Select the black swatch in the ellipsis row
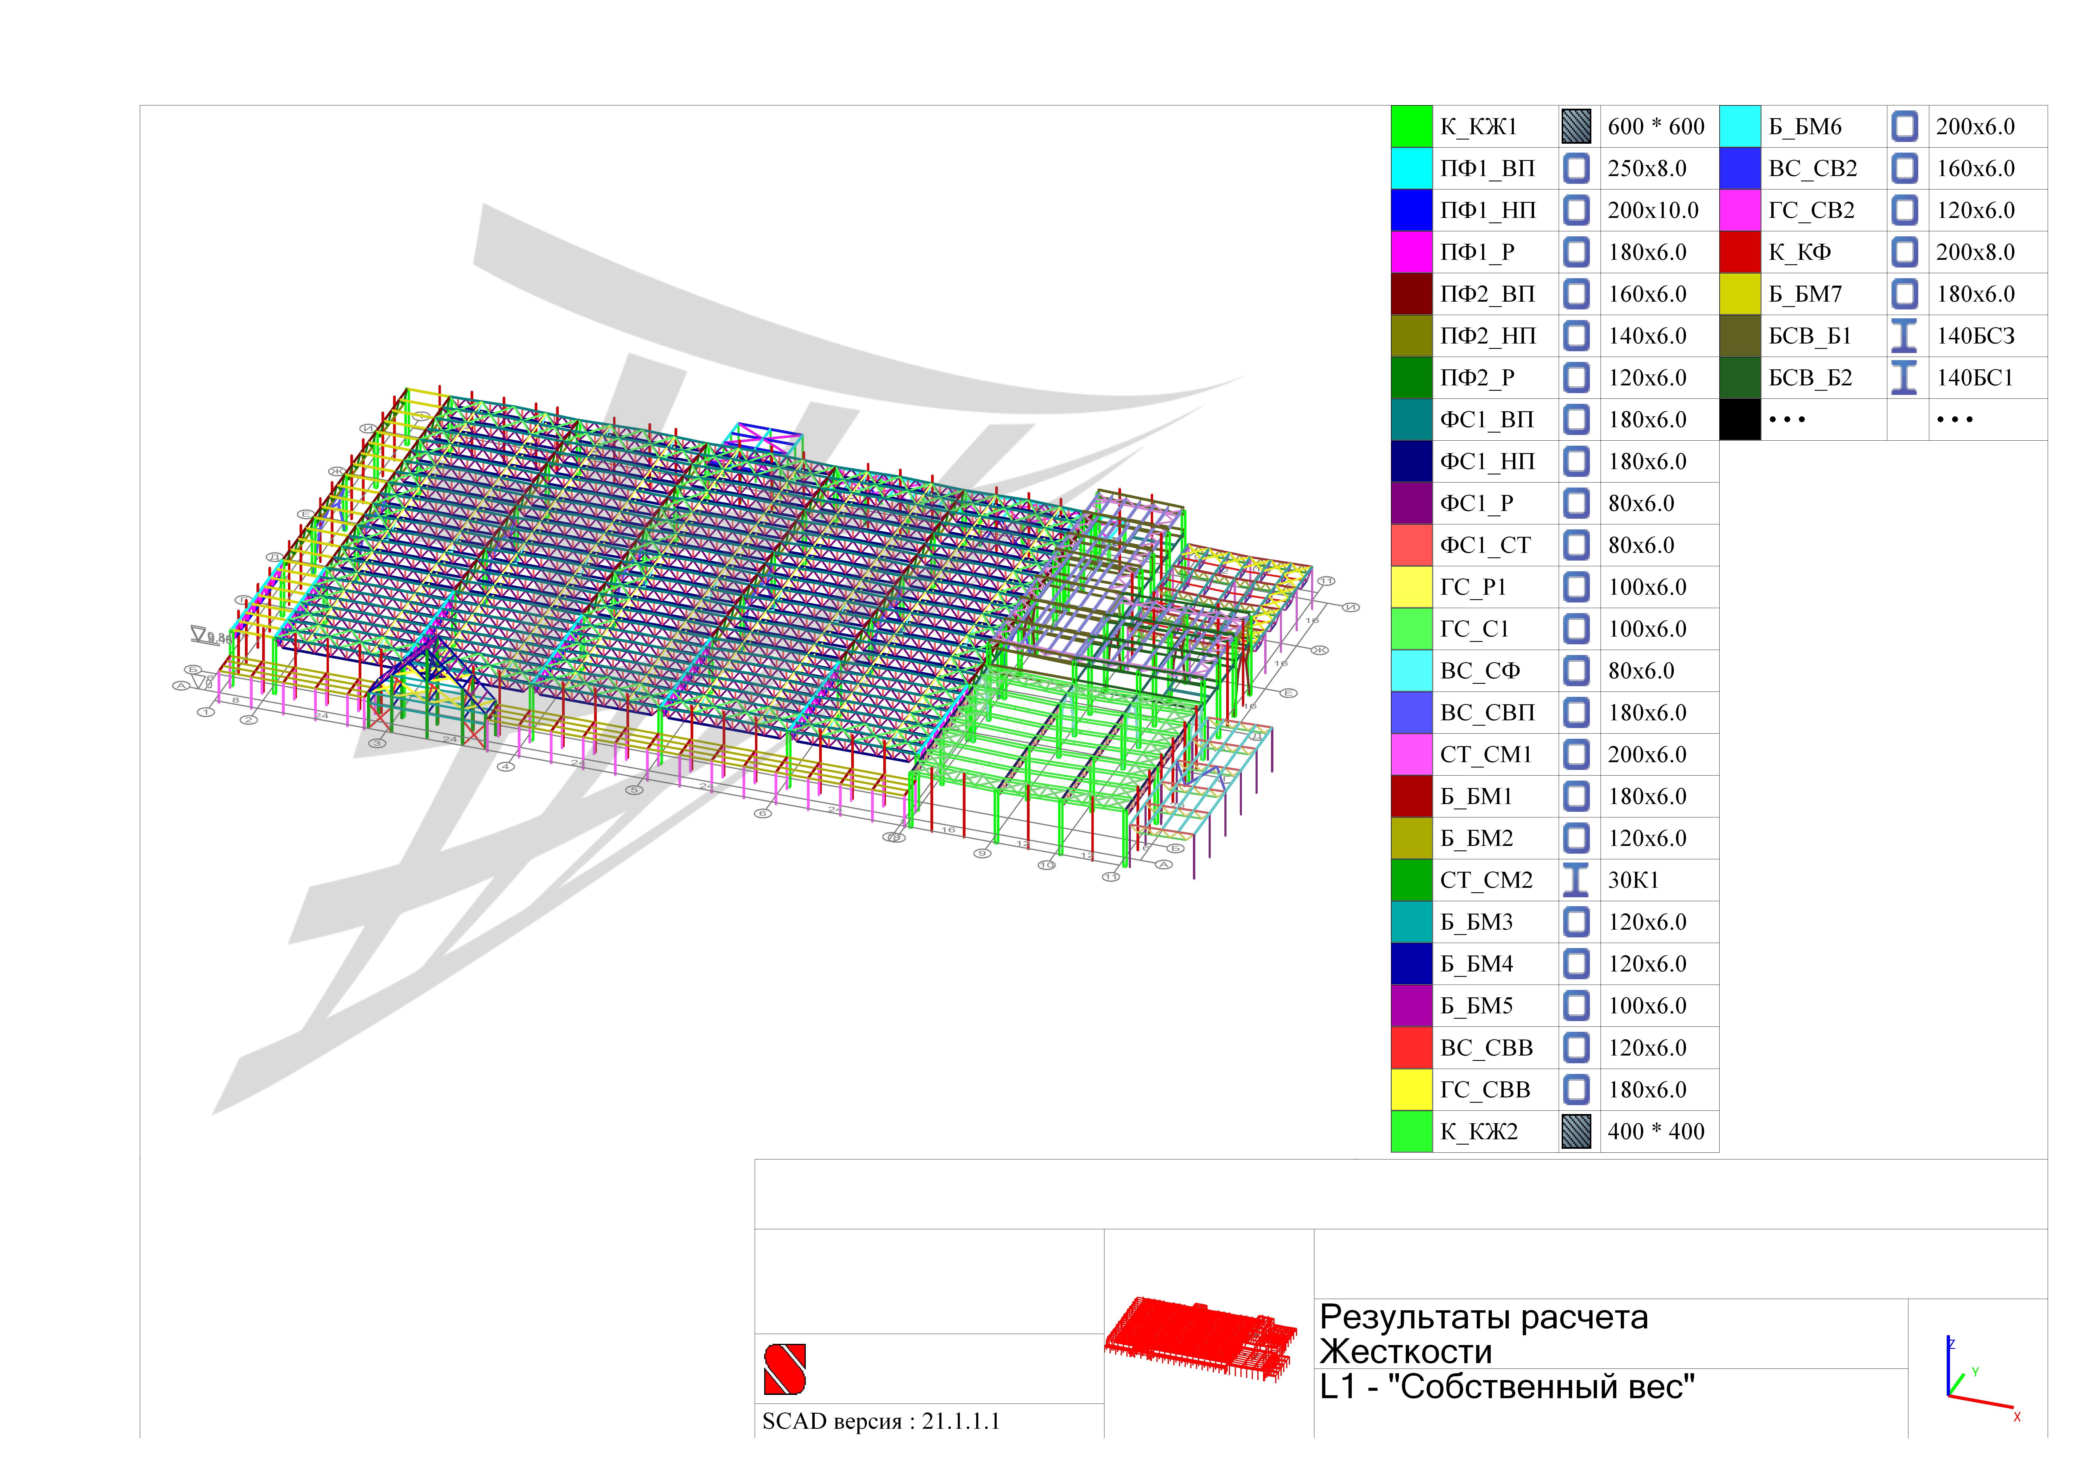 click(x=1740, y=419)
